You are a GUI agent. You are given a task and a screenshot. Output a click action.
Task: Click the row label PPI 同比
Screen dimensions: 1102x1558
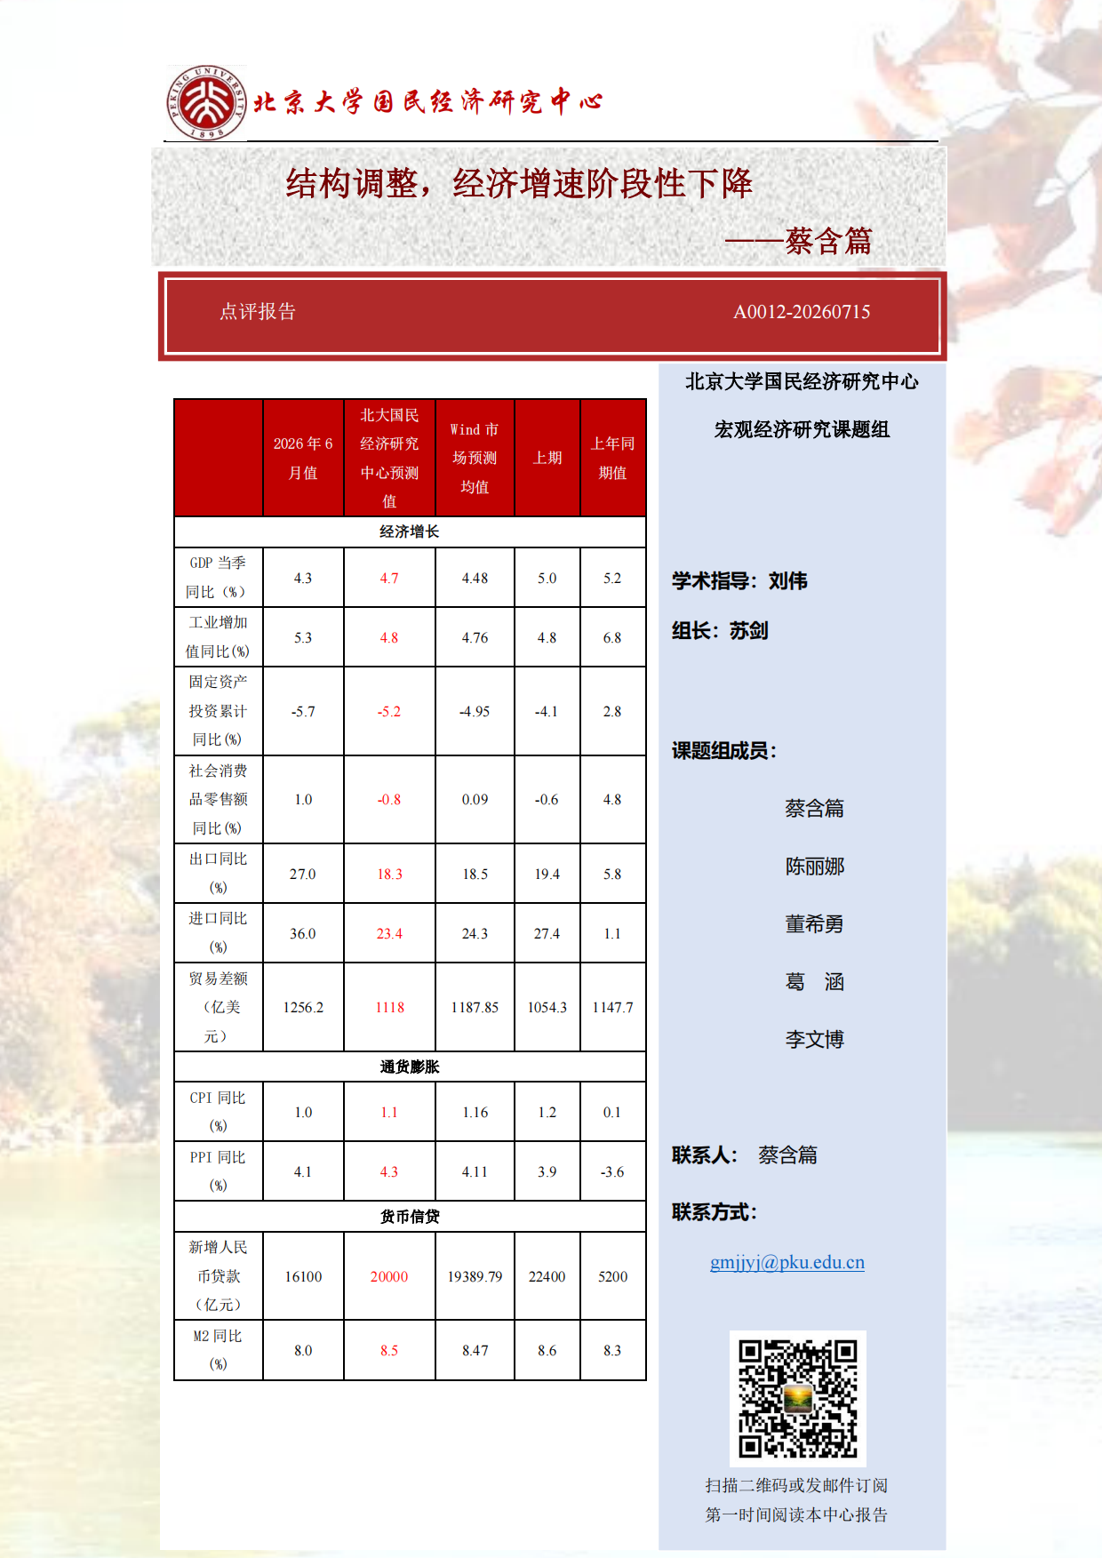(x=218, y=1171)
